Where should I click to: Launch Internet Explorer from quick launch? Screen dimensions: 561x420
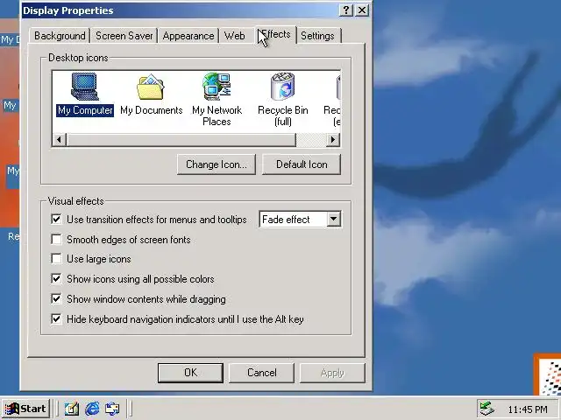[x=92, y=409]
